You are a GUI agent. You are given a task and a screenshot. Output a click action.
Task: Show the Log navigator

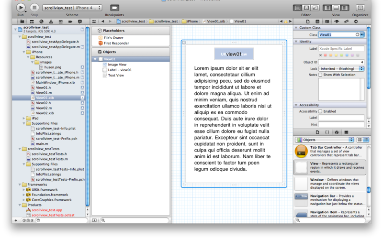point(79,22)
